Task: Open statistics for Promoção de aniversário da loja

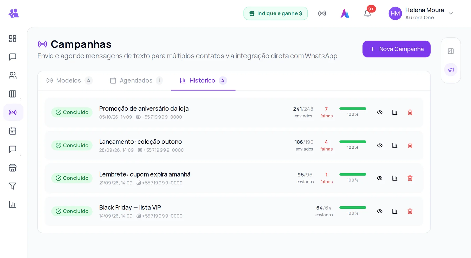Action: coord(395,112)
